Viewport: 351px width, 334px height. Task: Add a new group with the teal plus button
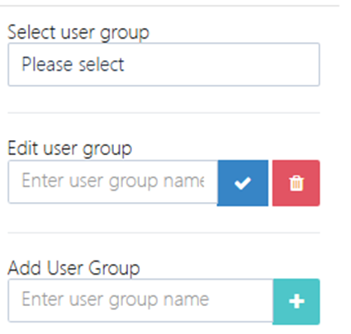point(296,302)
